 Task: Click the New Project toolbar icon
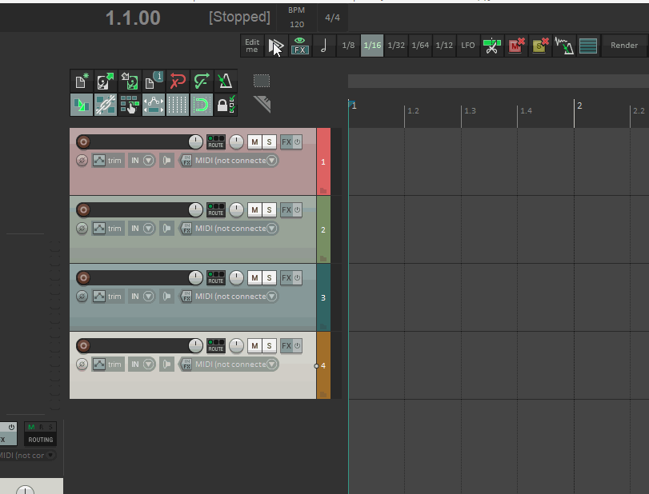[81, 82]
